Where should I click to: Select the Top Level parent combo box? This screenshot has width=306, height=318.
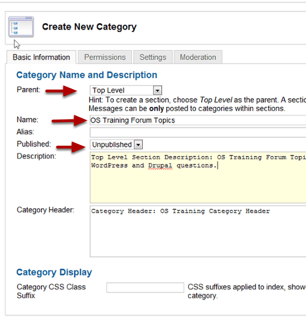click(x=126, y=91)
